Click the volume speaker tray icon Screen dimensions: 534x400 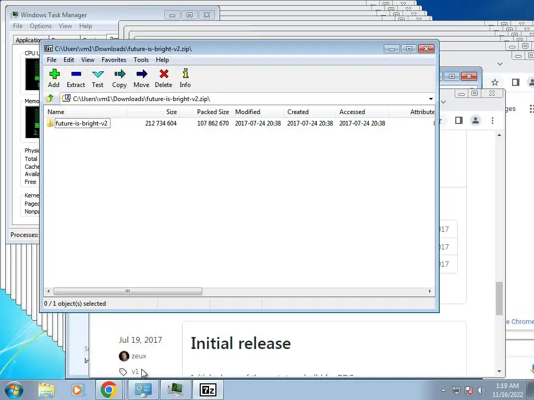[481, 390]
